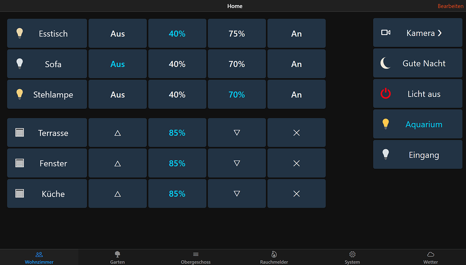Click the cloud icon for Wetter

[430, 255]
